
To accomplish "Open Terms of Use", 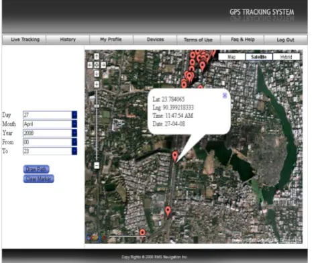I will tap(198, 40).
